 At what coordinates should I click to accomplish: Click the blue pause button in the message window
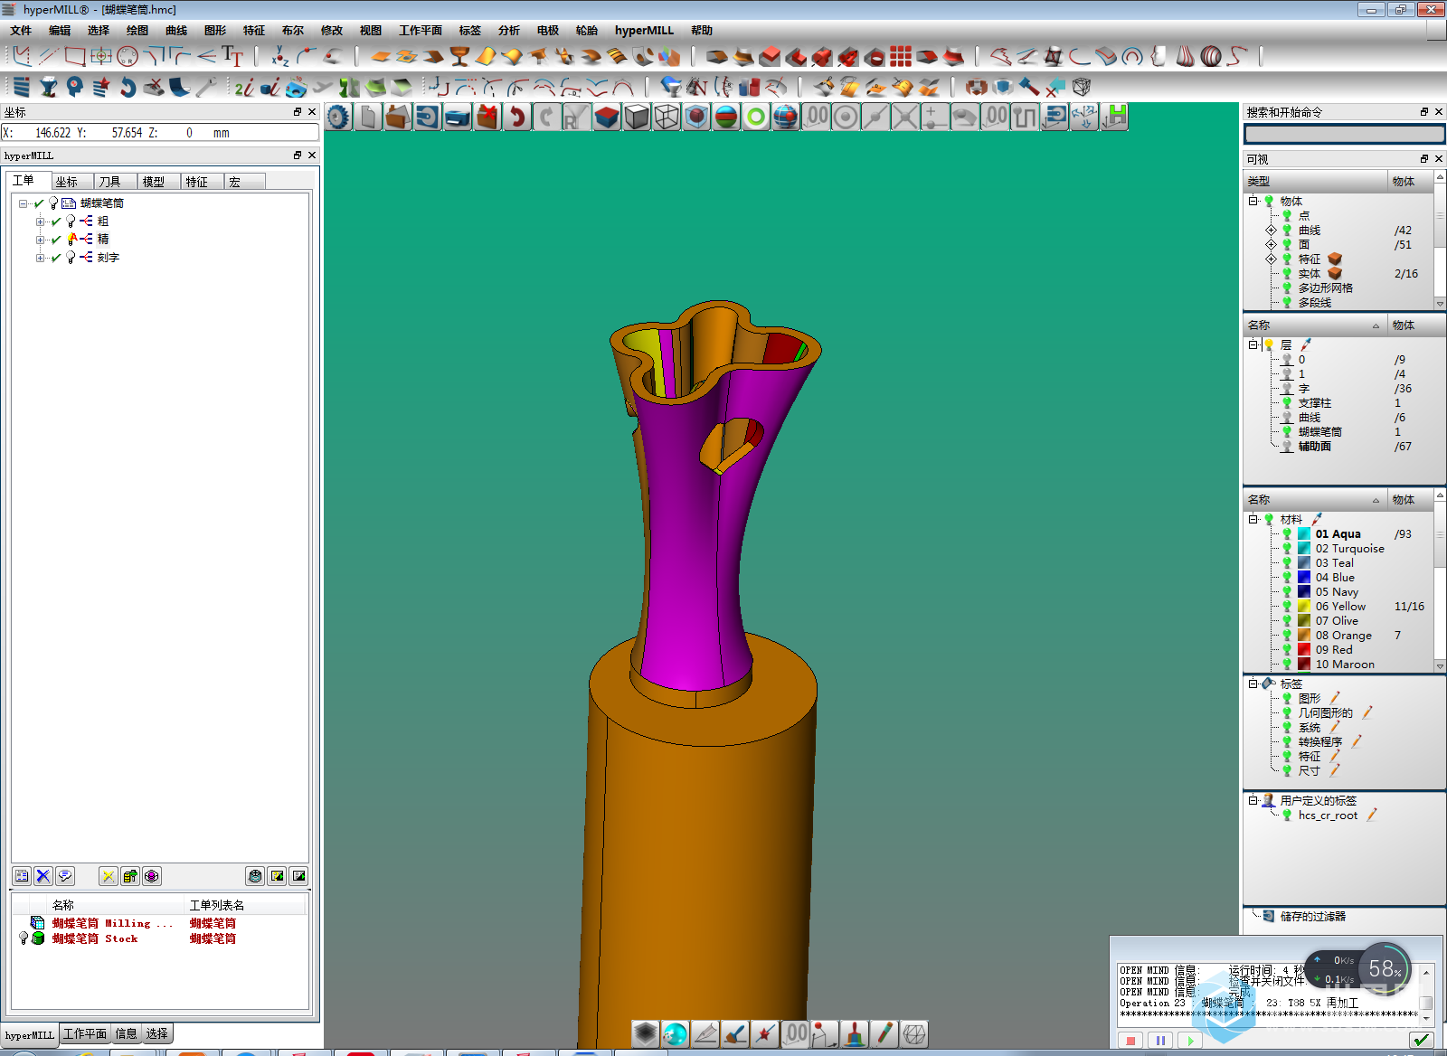click(1160, 1041)
